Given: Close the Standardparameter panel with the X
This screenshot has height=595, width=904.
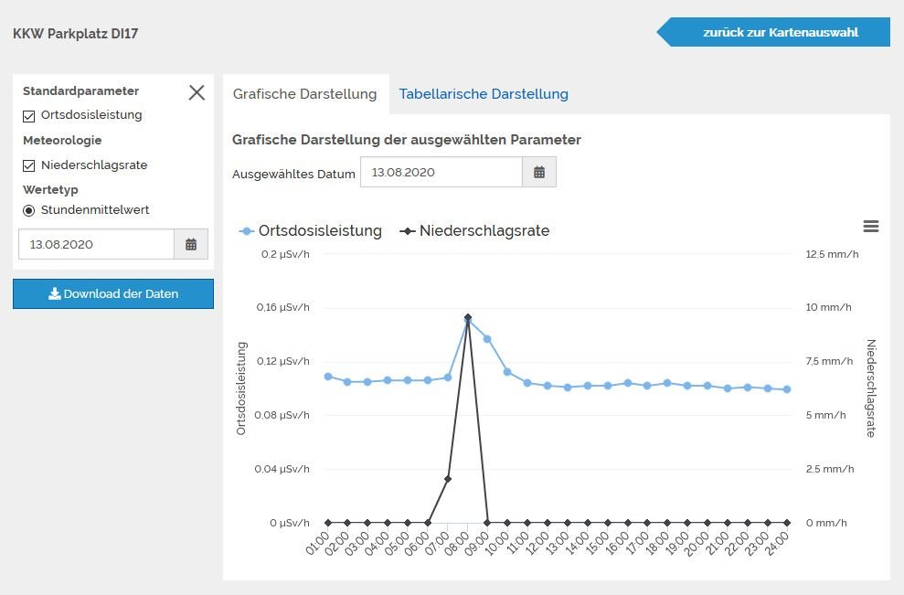Looking at the screenshot, I should click(x=197, y=92).
